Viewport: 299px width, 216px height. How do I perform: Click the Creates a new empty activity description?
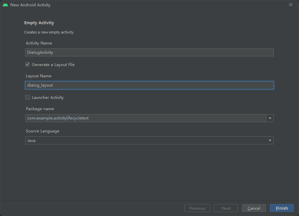pyautogui.click(x=49, y=32)
